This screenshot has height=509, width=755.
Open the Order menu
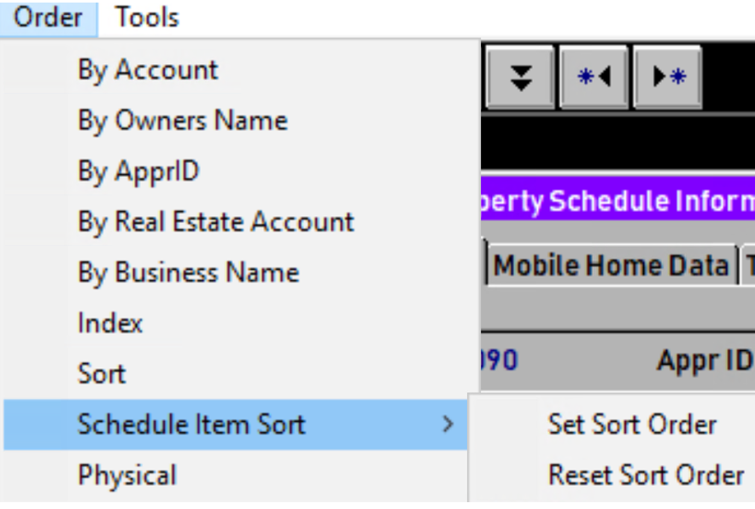[x=50, y=17]
